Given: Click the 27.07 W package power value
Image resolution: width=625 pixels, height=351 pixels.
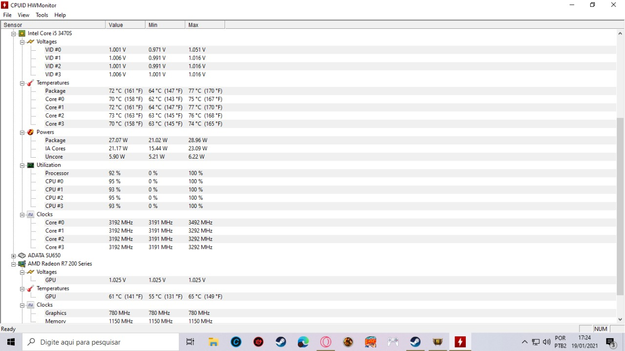Looking at the screenshot, I should [118, 140].
